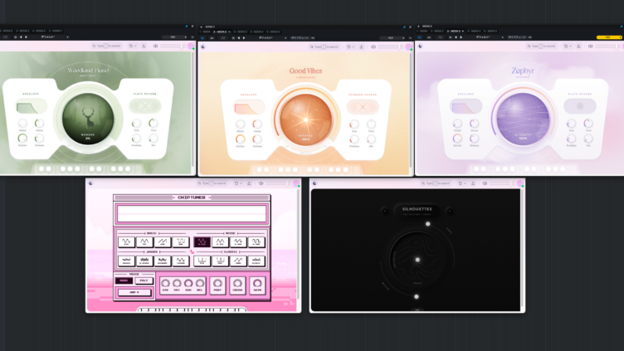Click the search field in Woodland Piano header
Viewport: 624px width, 351px height.
[107, 46]
